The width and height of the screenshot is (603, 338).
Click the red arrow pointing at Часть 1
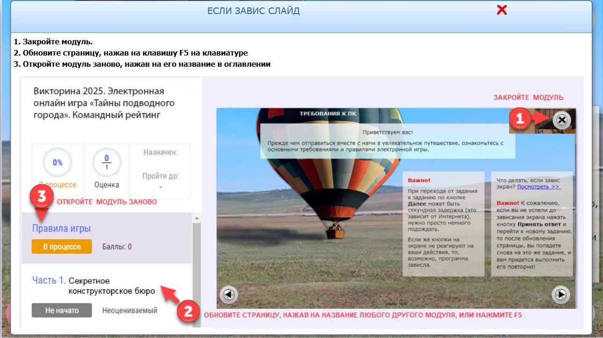point(170,294)
